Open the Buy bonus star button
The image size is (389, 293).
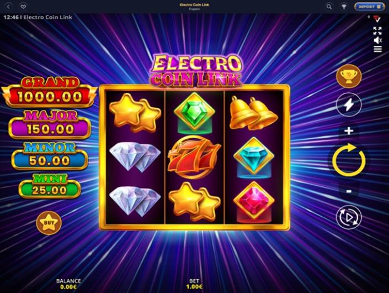[x=49, y=223]
